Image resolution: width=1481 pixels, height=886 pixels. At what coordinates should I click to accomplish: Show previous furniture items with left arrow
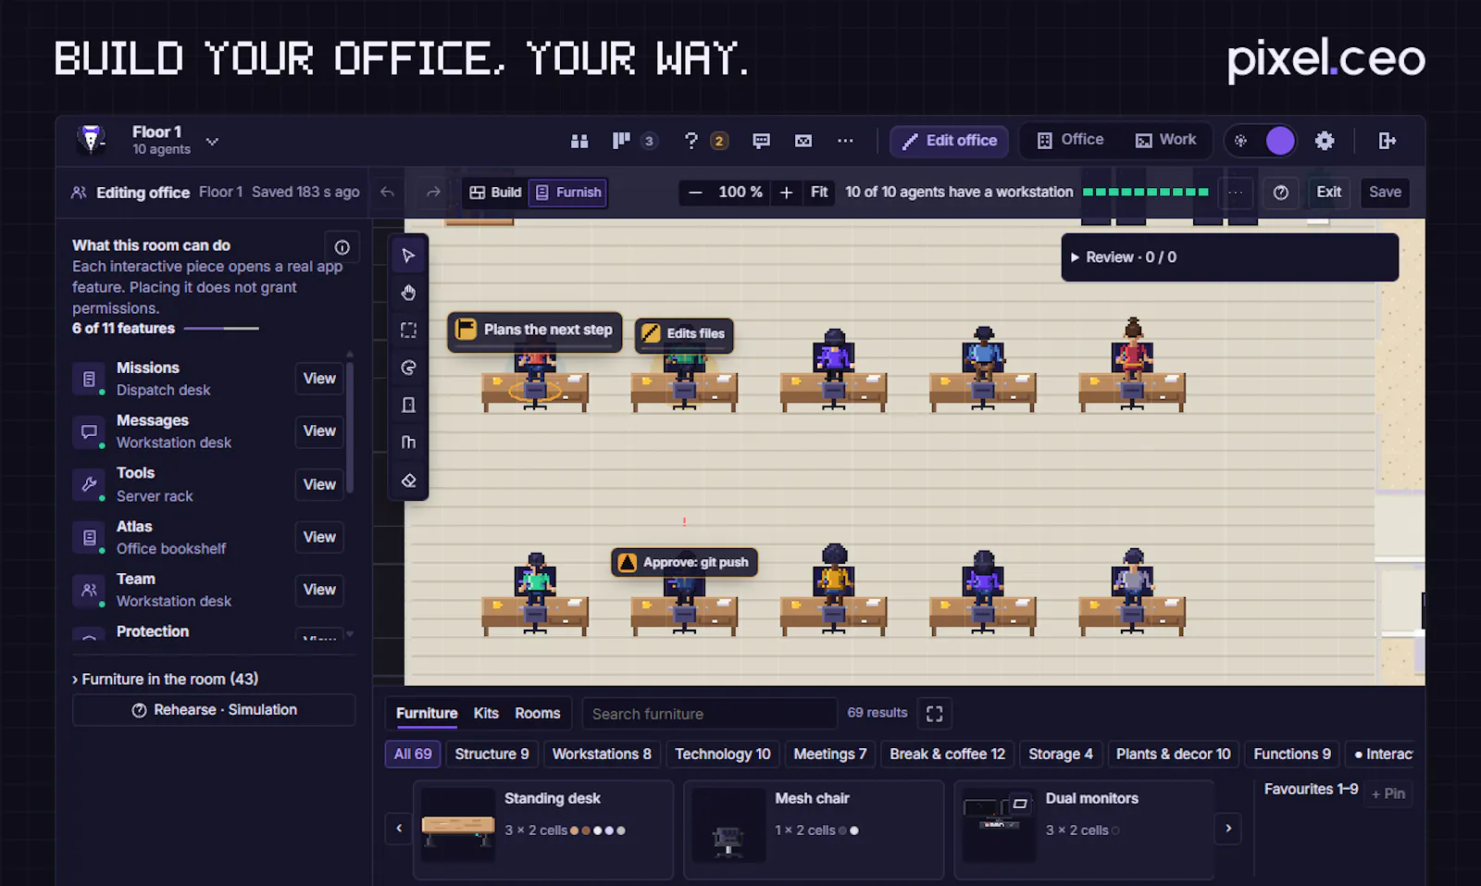399,829
